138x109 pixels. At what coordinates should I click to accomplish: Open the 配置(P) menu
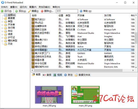[33, 7]
